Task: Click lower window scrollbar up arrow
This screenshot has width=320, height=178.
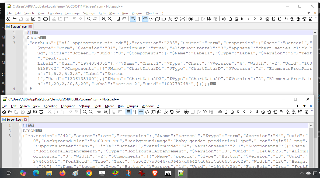Action: (x=311, y=125)
